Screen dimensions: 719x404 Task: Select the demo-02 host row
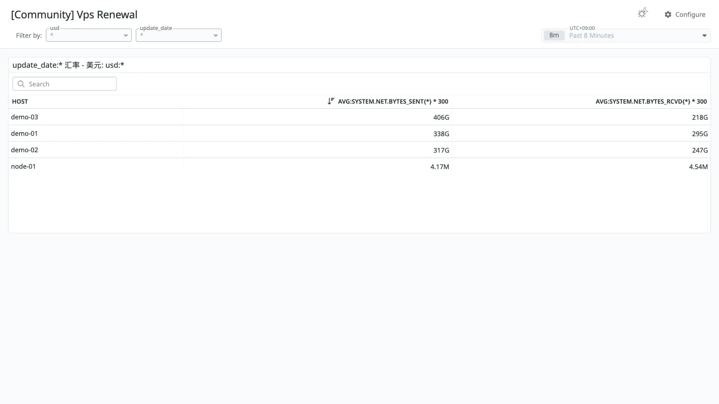click(x=359, y=150)
